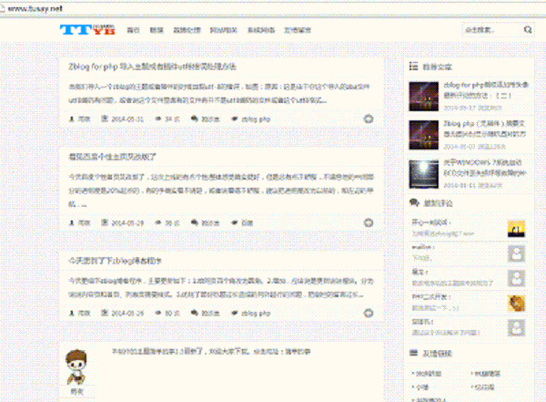
Task: Click brown avatar of fourth sidebar comment
Action: (516, 304)
